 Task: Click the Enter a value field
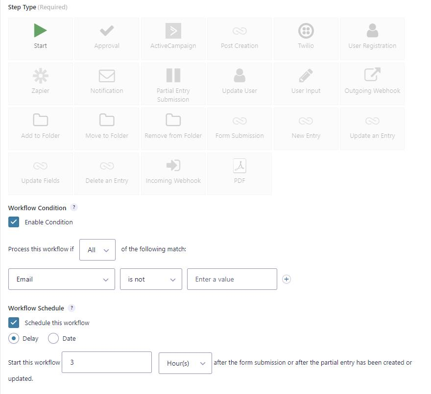point(232,279)
